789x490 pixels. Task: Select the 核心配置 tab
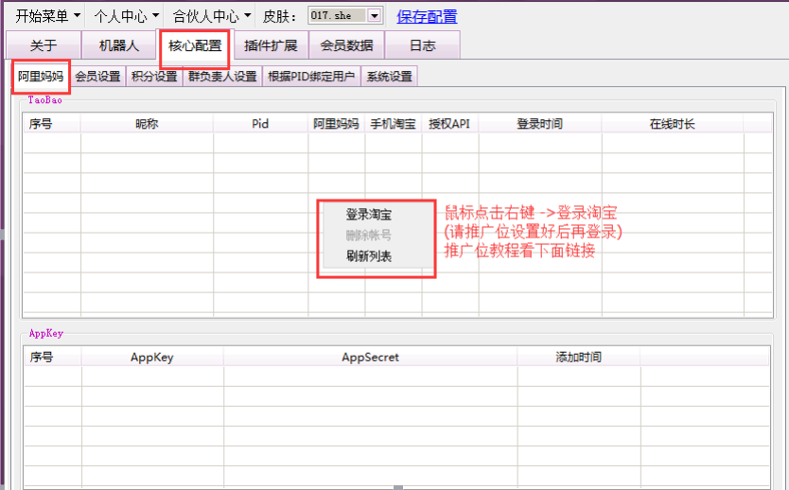[195, 45]
